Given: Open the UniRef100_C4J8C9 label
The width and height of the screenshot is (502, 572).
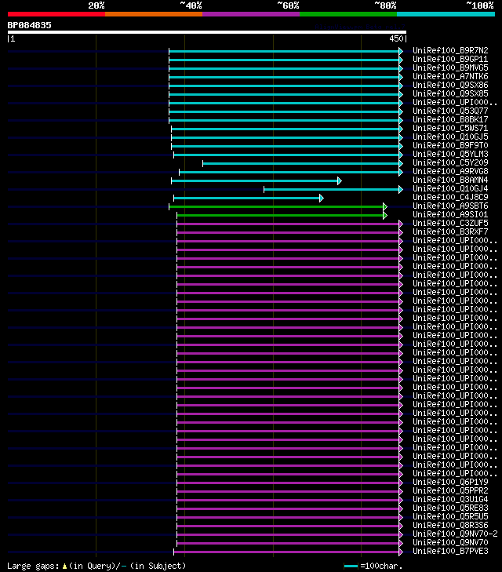Looking at the screenshot, I should click(450, 198).
